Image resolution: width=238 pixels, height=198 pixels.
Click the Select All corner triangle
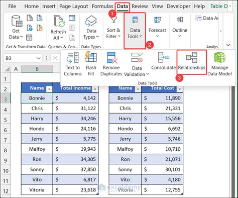click(x=7, y=69)
